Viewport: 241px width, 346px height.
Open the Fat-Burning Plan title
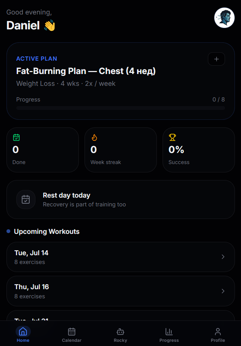[x=86, y=71]
